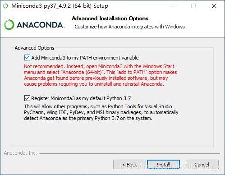Close the Miniconda3 Setup window

pos(214,6)
